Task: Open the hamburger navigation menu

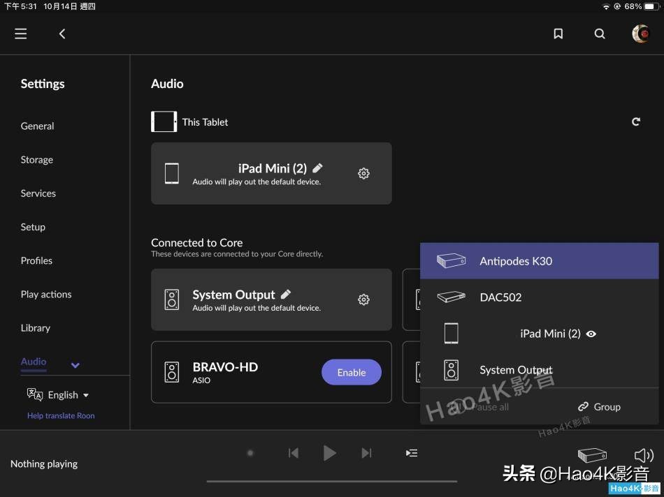Action: click(x=20, y=34)
